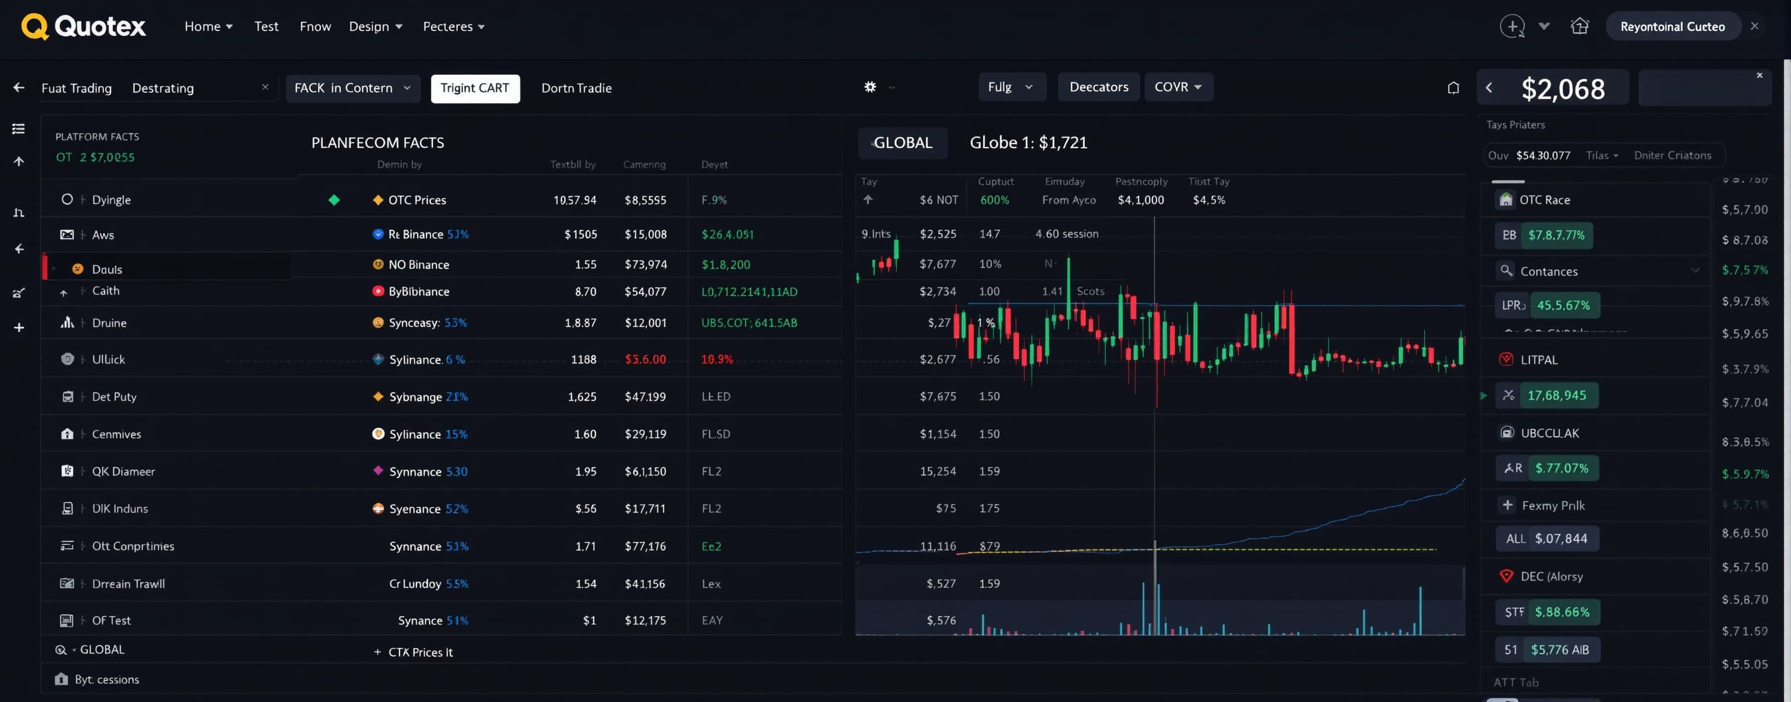
Task: Click the Cenmives house icon
Action: pyautogui.click(x=67, y=434)
